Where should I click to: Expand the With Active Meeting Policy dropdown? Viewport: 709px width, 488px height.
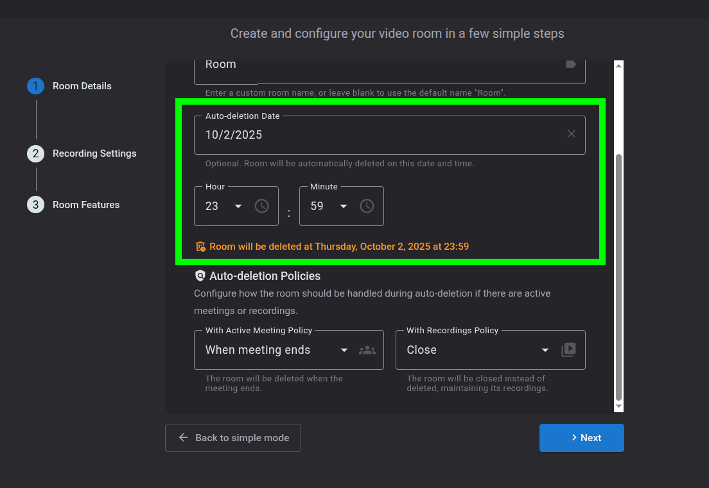pos(276,350)
